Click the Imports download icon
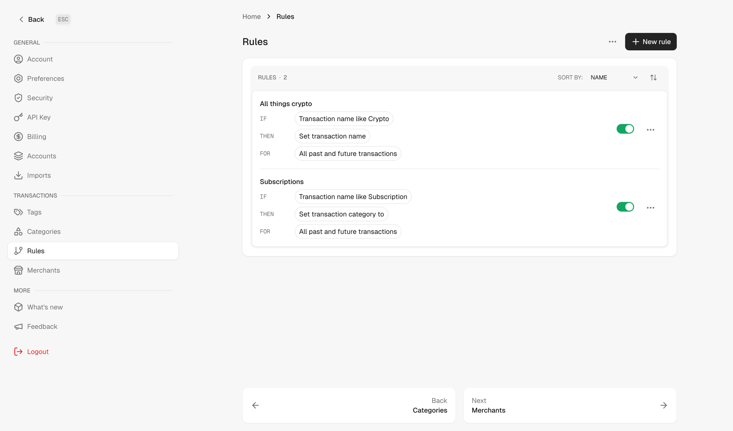This screenshot has width=733, height=431. point(19,175)
